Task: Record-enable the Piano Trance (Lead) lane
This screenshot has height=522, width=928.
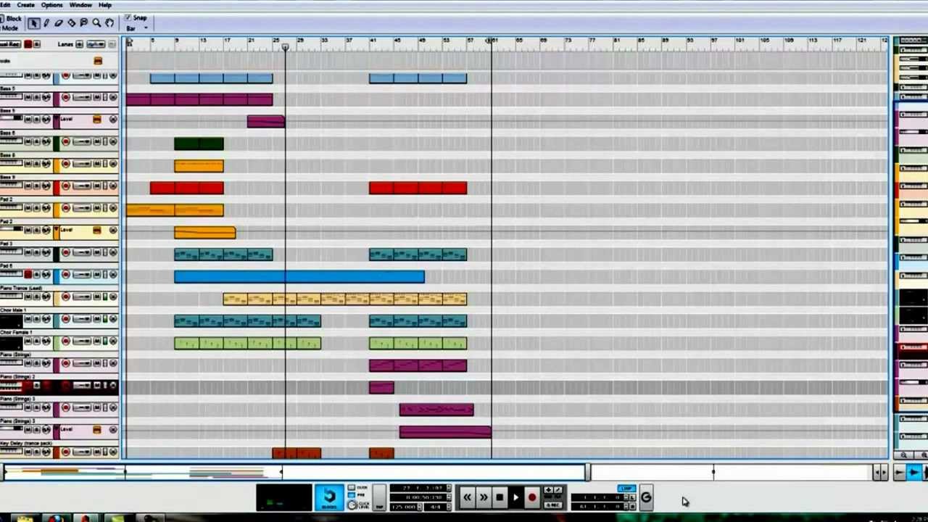Action: (65, 297)
